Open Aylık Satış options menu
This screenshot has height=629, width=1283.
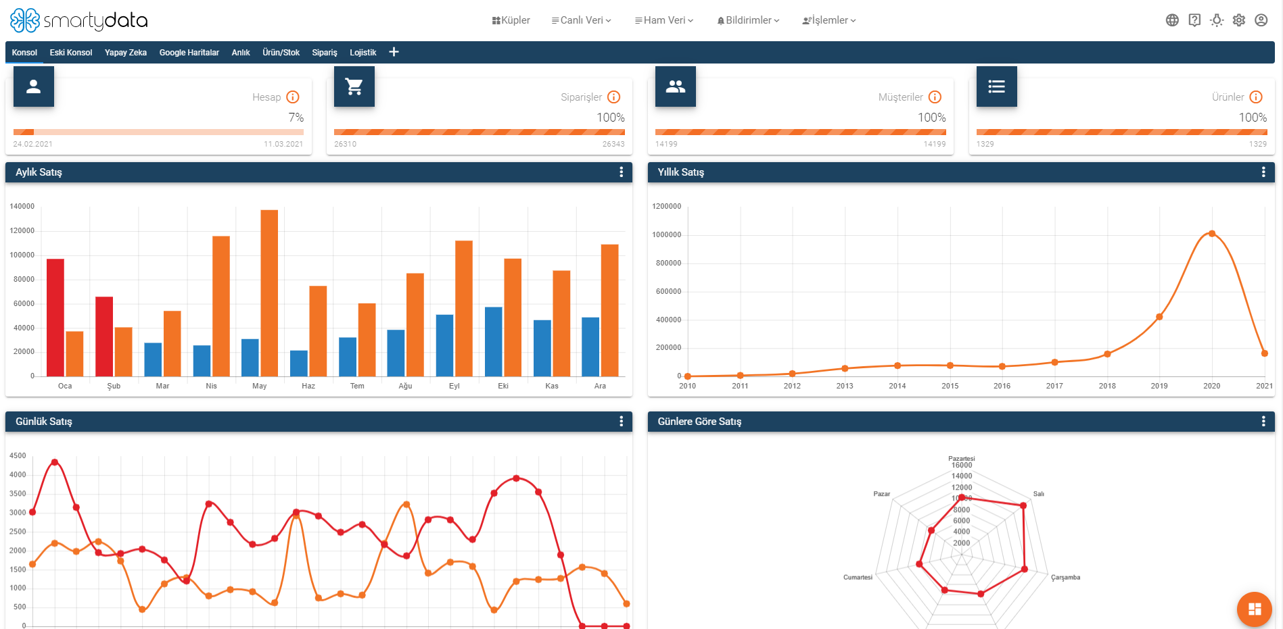(621, 172)
